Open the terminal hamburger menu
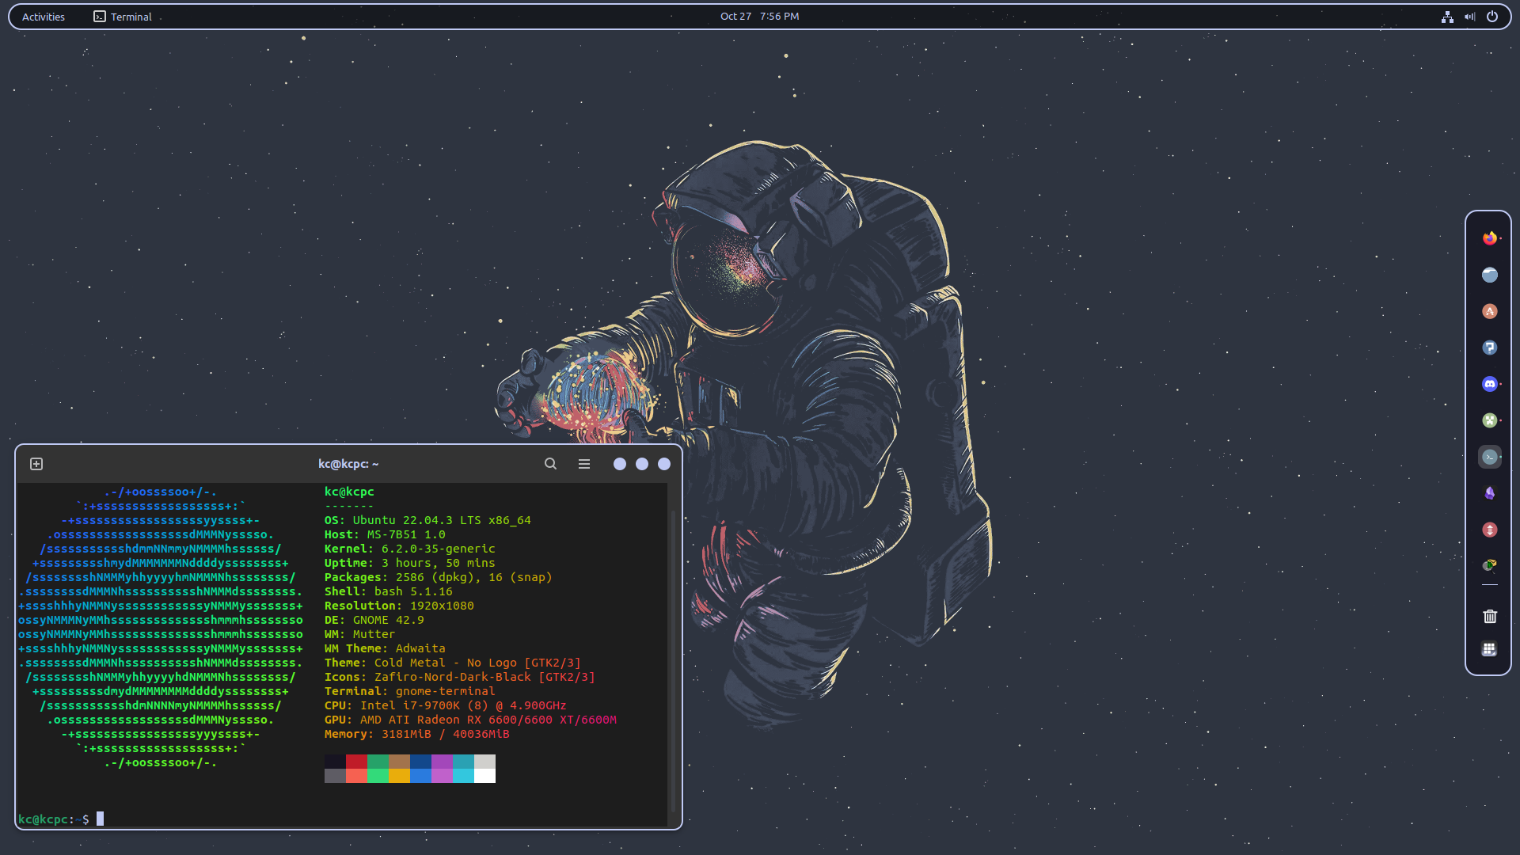 click(584, 464)
